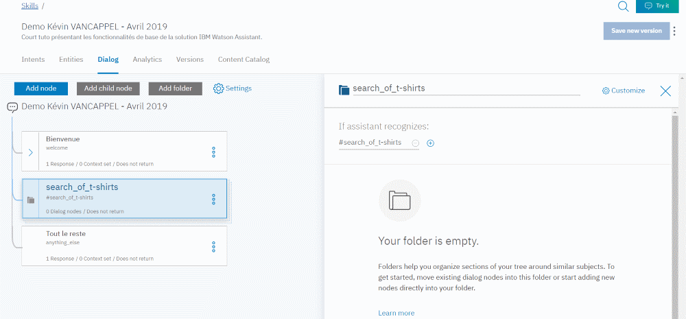686x319 pixels.
Task: Open options menu for search_of_t-shirts node
Action: 213,199
